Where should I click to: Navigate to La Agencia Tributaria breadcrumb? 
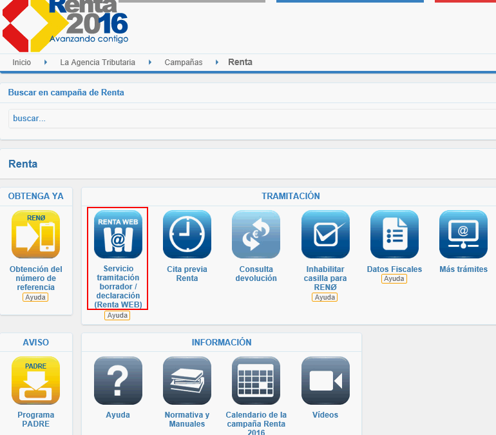click(x=97, y=63)
